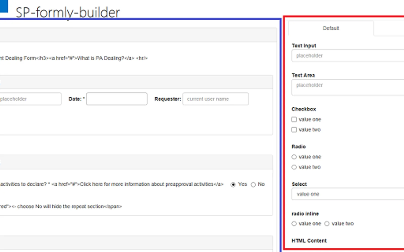Click the Date input field
The height and width of the screenshot is (252, 404).
click(117, 99)
